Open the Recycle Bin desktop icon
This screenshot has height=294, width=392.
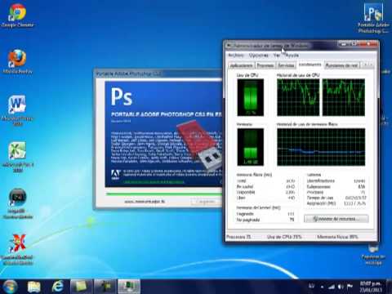point(373,254)
